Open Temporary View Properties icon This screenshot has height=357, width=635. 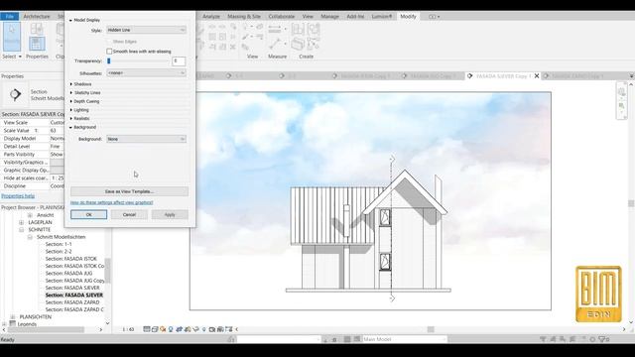tap(211, 329)
